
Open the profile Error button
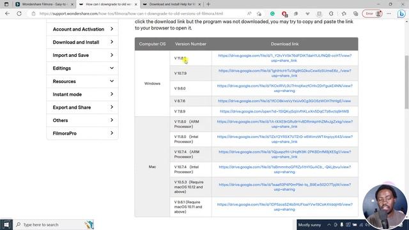(372, 13)
